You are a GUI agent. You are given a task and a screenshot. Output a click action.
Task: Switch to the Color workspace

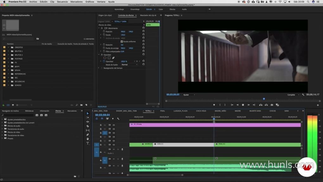(161, 9)
